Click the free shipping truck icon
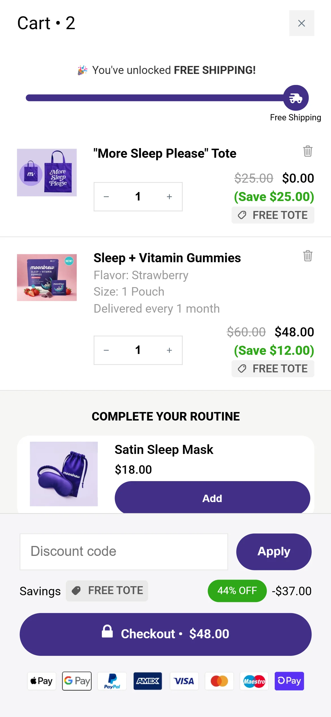 (x=296, y=98)
